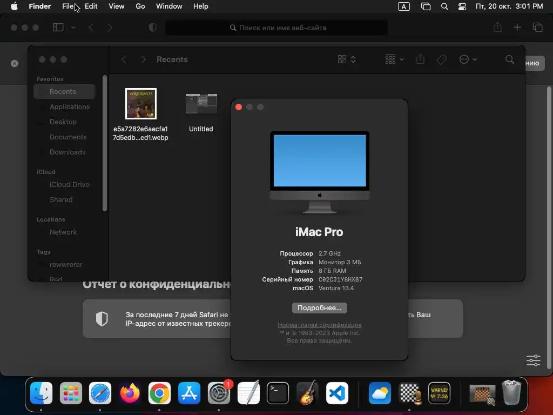Click the Safari start page settings icon
Viewport: 553px width, 415px height.
533,360
